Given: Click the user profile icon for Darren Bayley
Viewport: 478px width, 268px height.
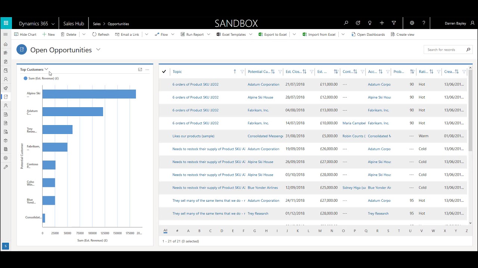Looking at the screenshot, I should [472, 23].
